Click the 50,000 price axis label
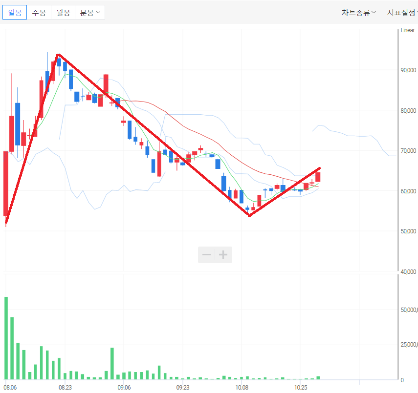Image resolution: width=418 pixels, height=393 pixels. pos(408,231)
